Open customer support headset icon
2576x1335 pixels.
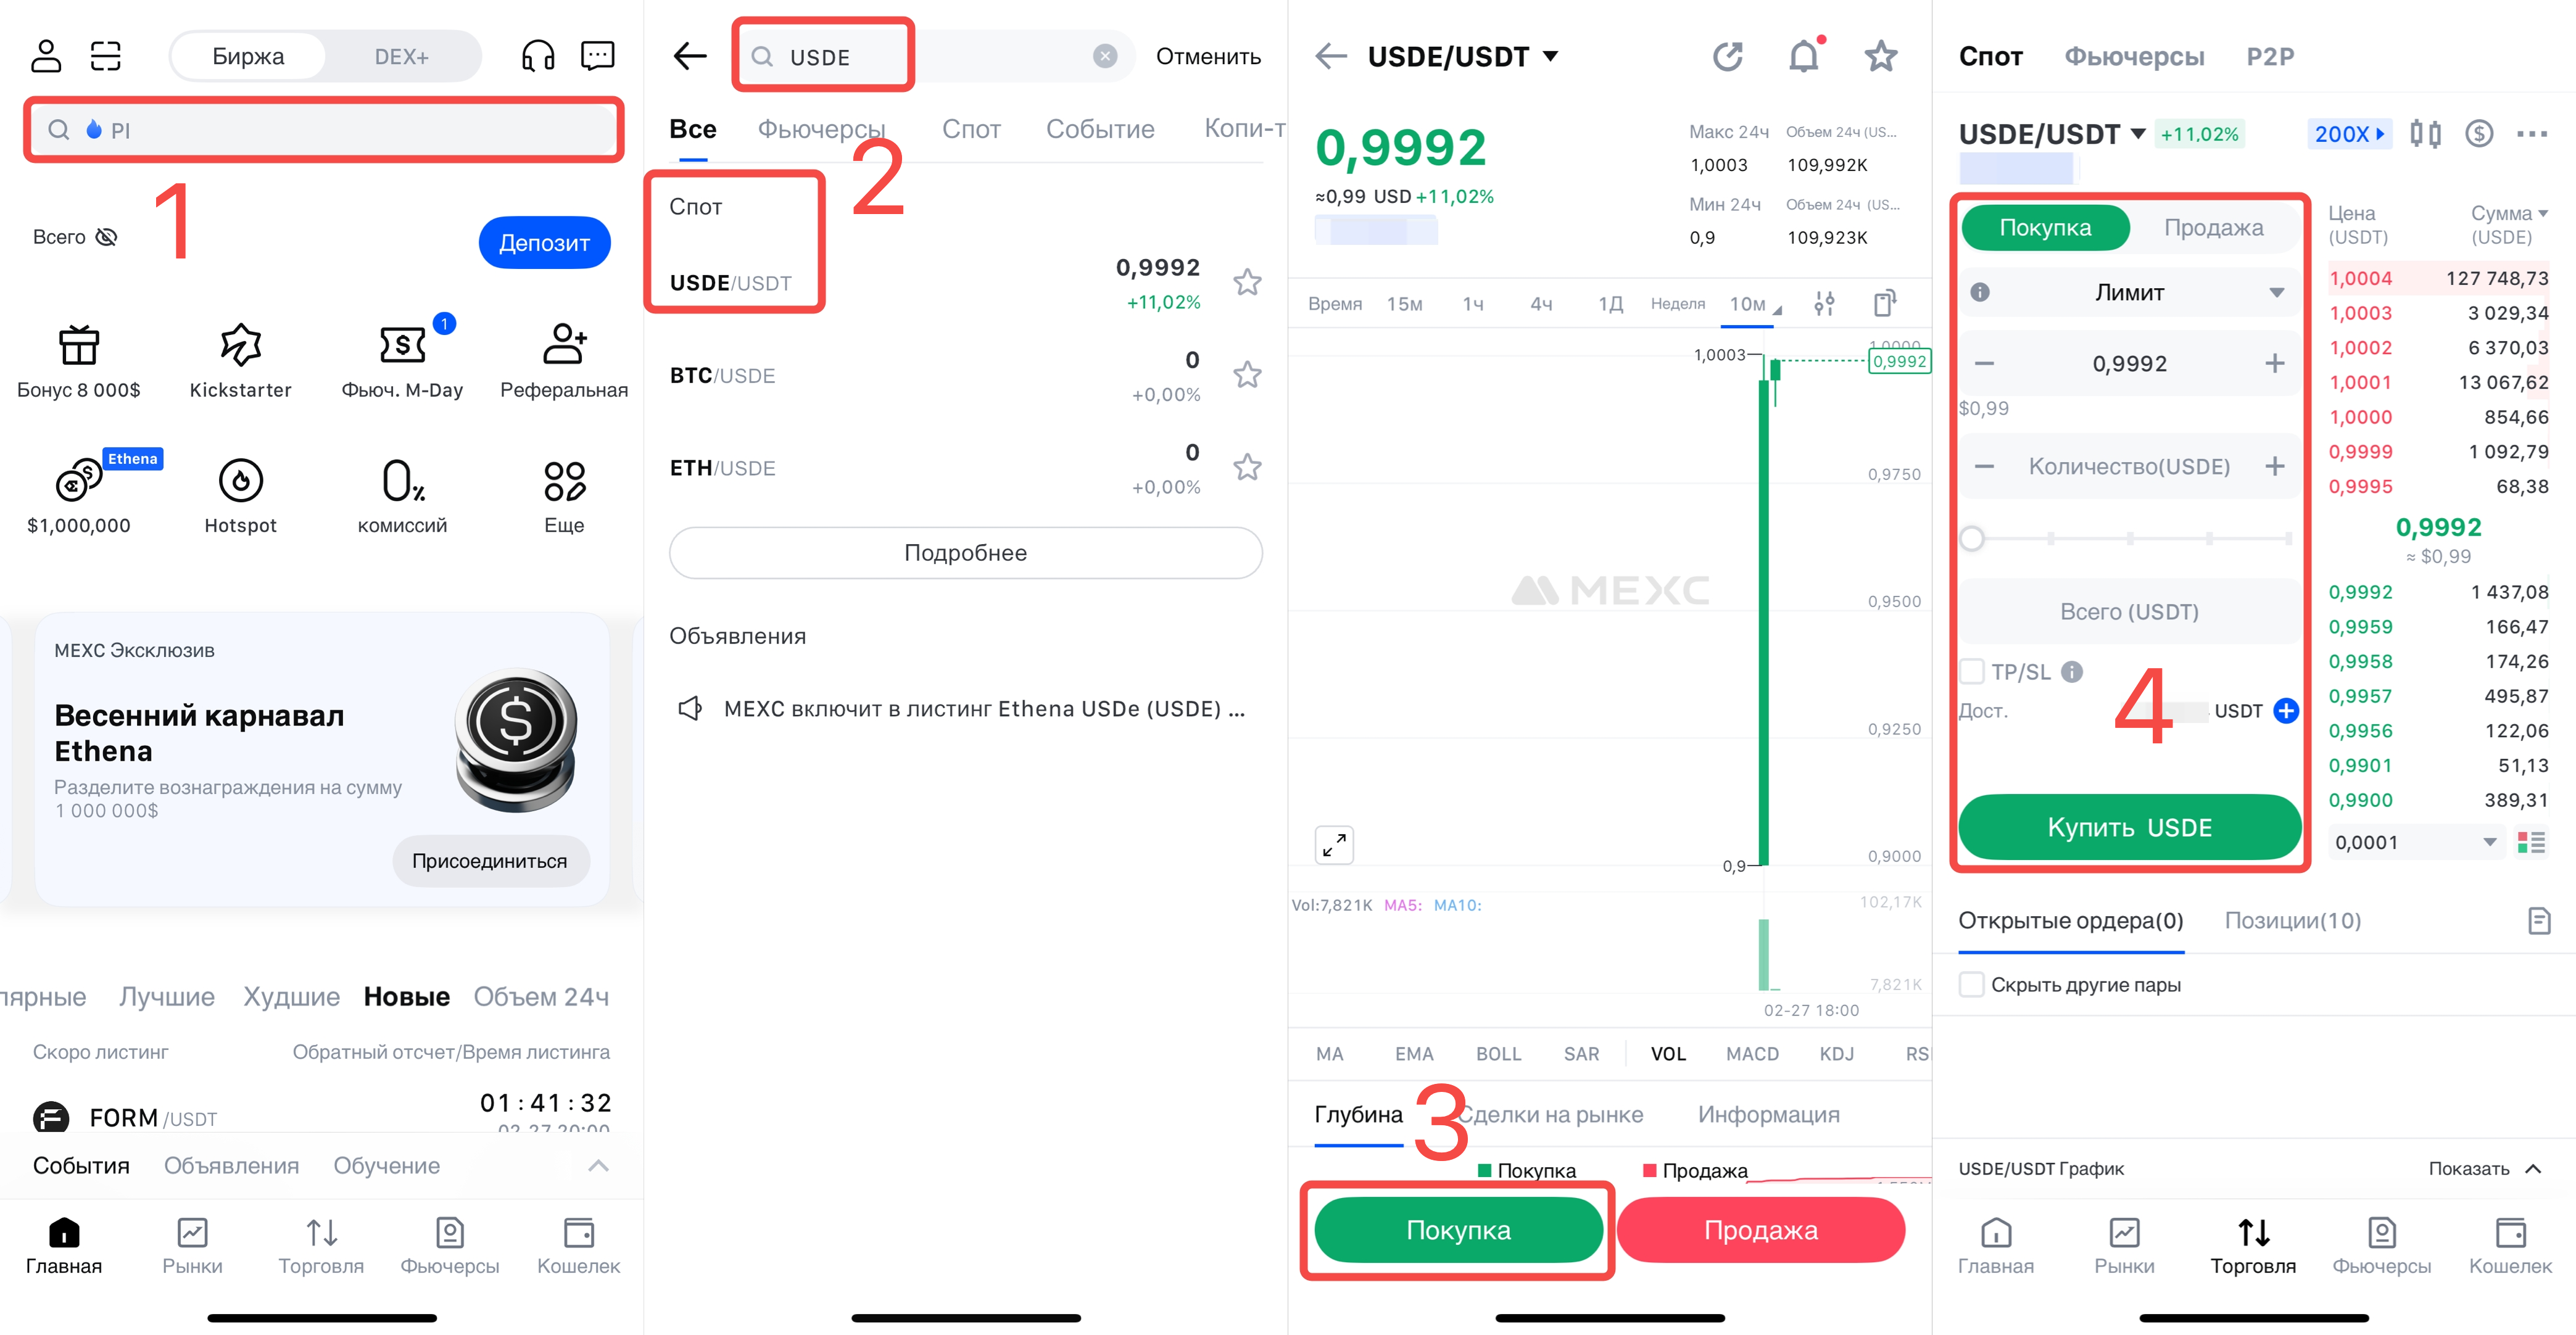coord(538,56)
